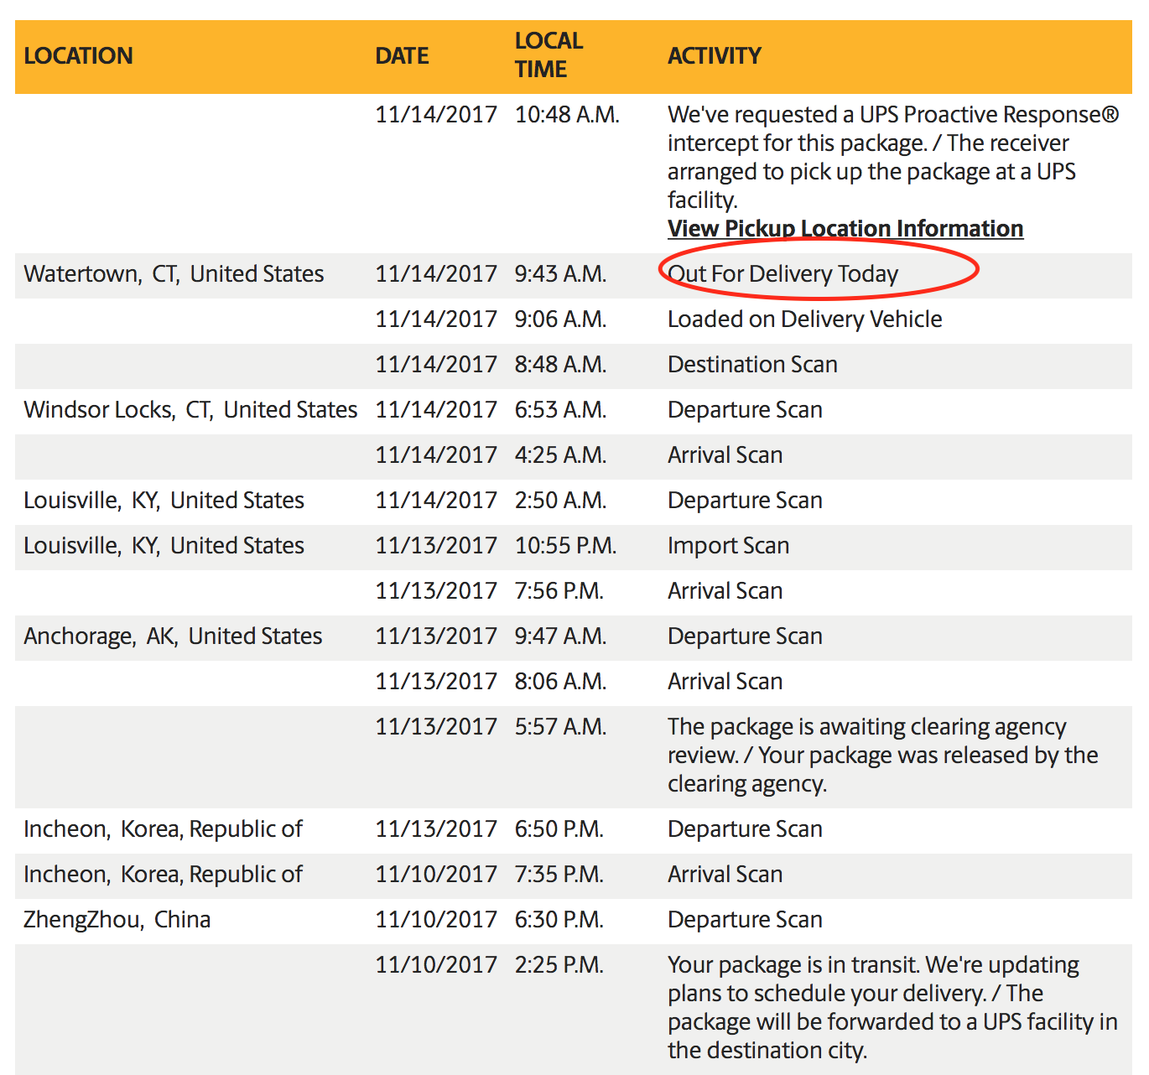Select the 7:35 P.M. time entry
Screen dimensions: 1149x1075
tap(559, 874)
